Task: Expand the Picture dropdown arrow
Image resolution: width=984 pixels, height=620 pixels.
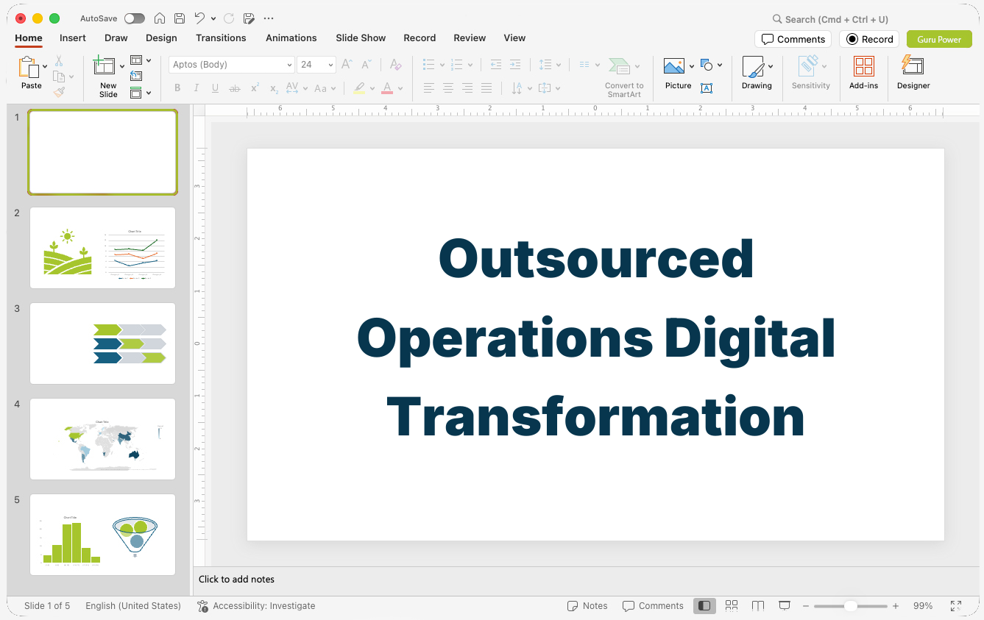Action: tap(692, 66)
